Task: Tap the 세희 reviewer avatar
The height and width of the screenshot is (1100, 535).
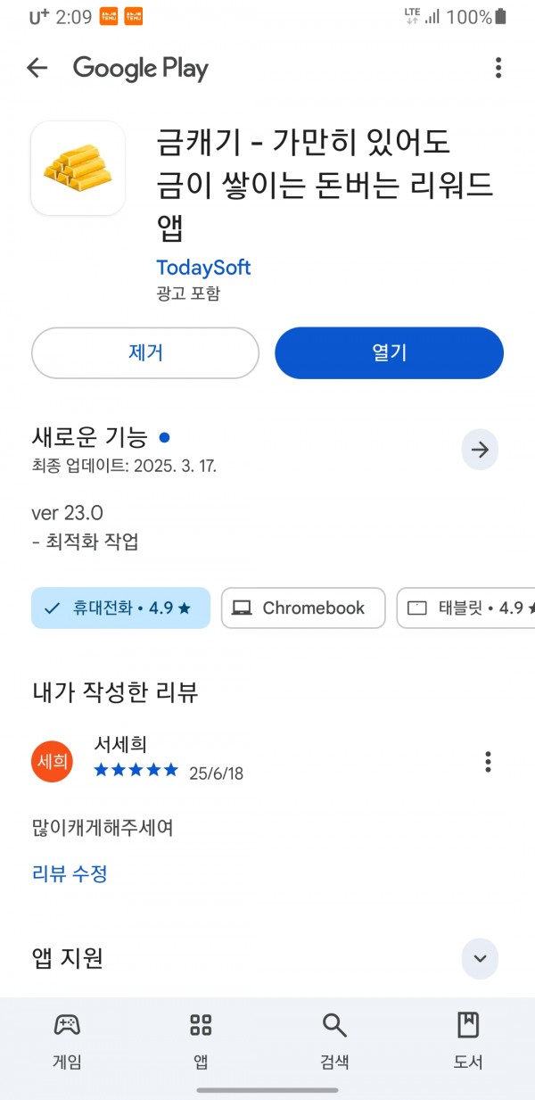Action: [x=52, y=761]
